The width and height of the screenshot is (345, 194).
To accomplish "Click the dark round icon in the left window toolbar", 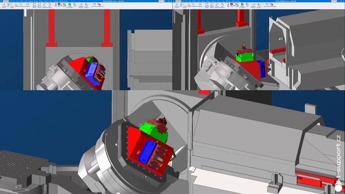I will pyautogui.click(x=59, y=4).
